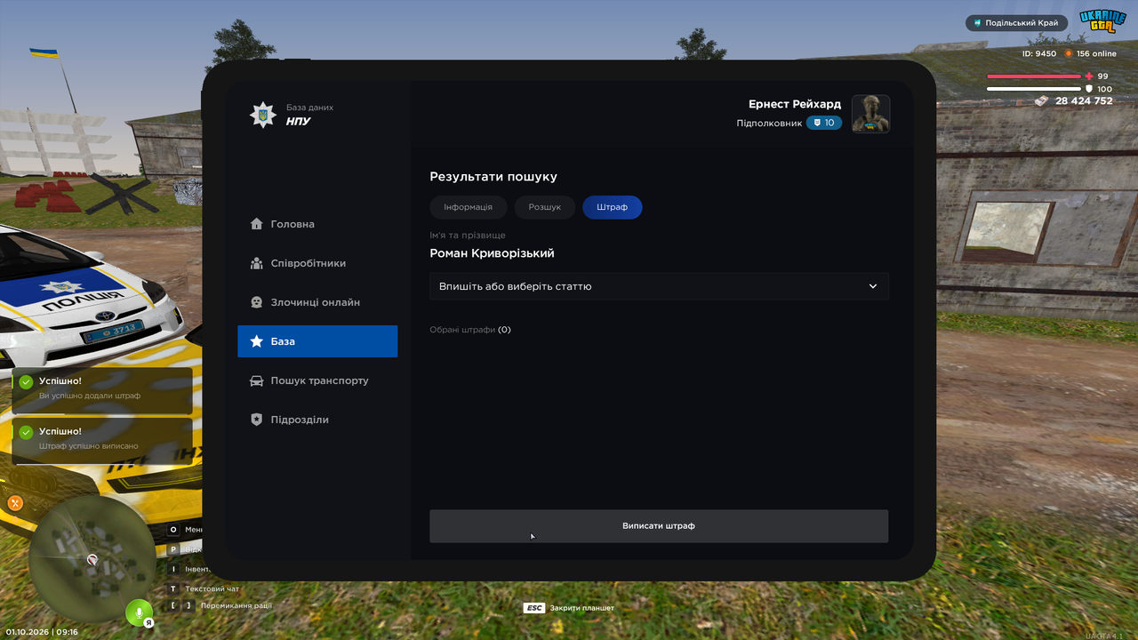Open Підрозділи section

click(x=317, y=420)
